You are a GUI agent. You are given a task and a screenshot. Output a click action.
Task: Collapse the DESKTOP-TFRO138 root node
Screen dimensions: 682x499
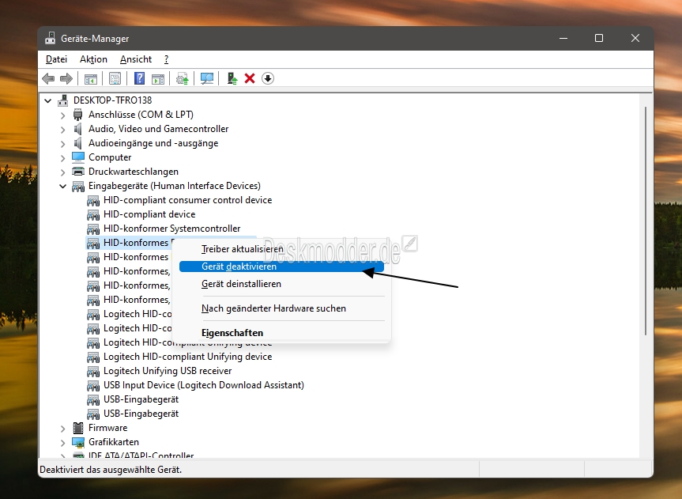coord(48,100)
